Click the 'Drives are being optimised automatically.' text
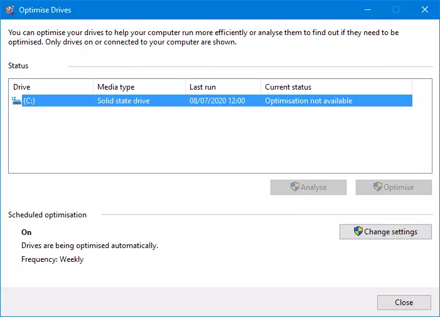 [90, 246]
